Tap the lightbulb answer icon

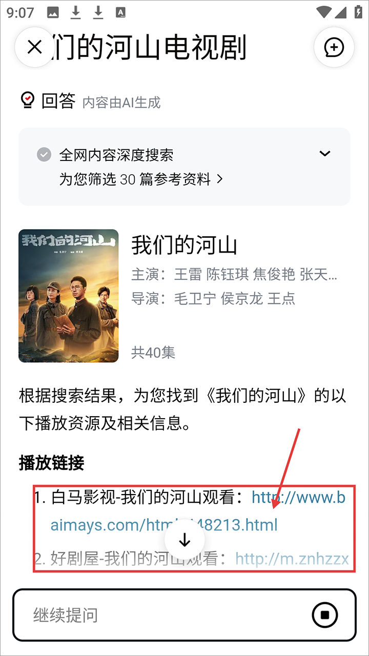(27, 100)
